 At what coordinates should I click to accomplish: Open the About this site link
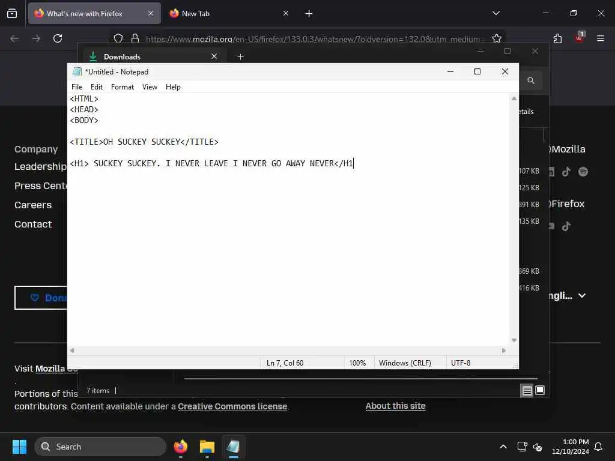pyautogui.click(x=395, y=406)
